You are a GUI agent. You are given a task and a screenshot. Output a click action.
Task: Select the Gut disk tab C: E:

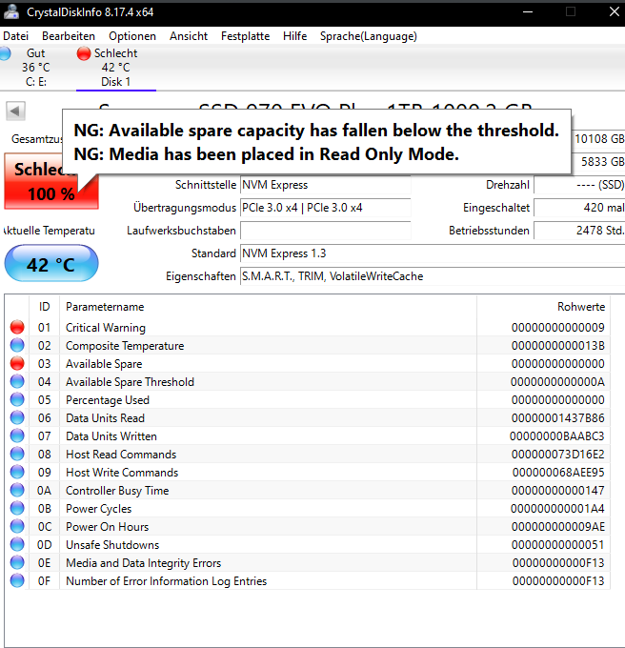pos(35,68)
